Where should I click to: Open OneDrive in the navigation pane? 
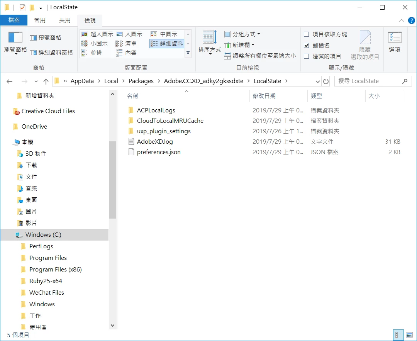tap(34, 127)
